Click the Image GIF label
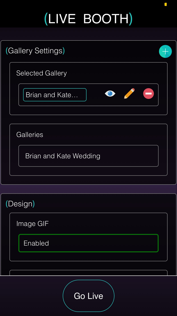The height and width of the screenshot is (316, 177). pyautogui.click(x=33, y=224)
